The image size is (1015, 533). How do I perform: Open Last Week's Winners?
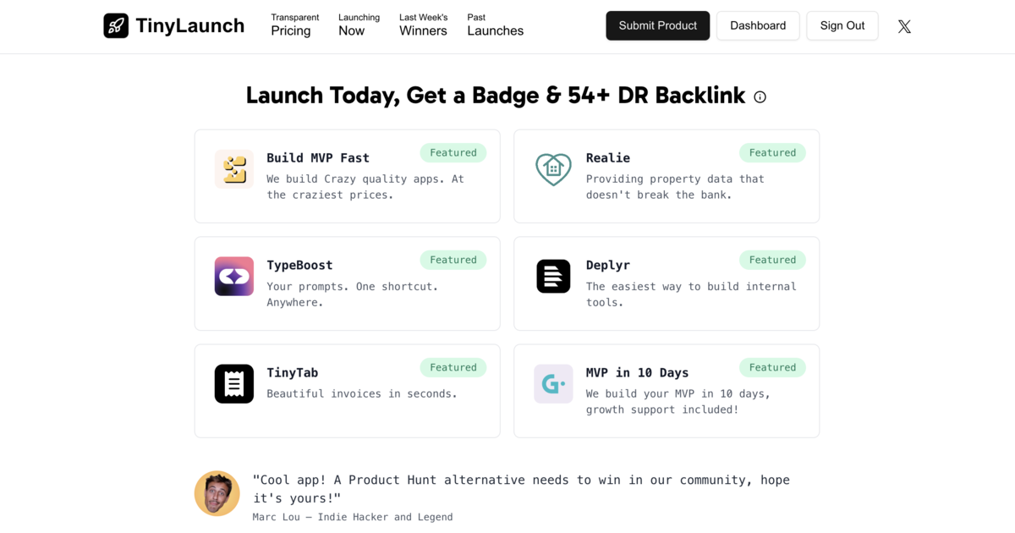pos(423,24)
